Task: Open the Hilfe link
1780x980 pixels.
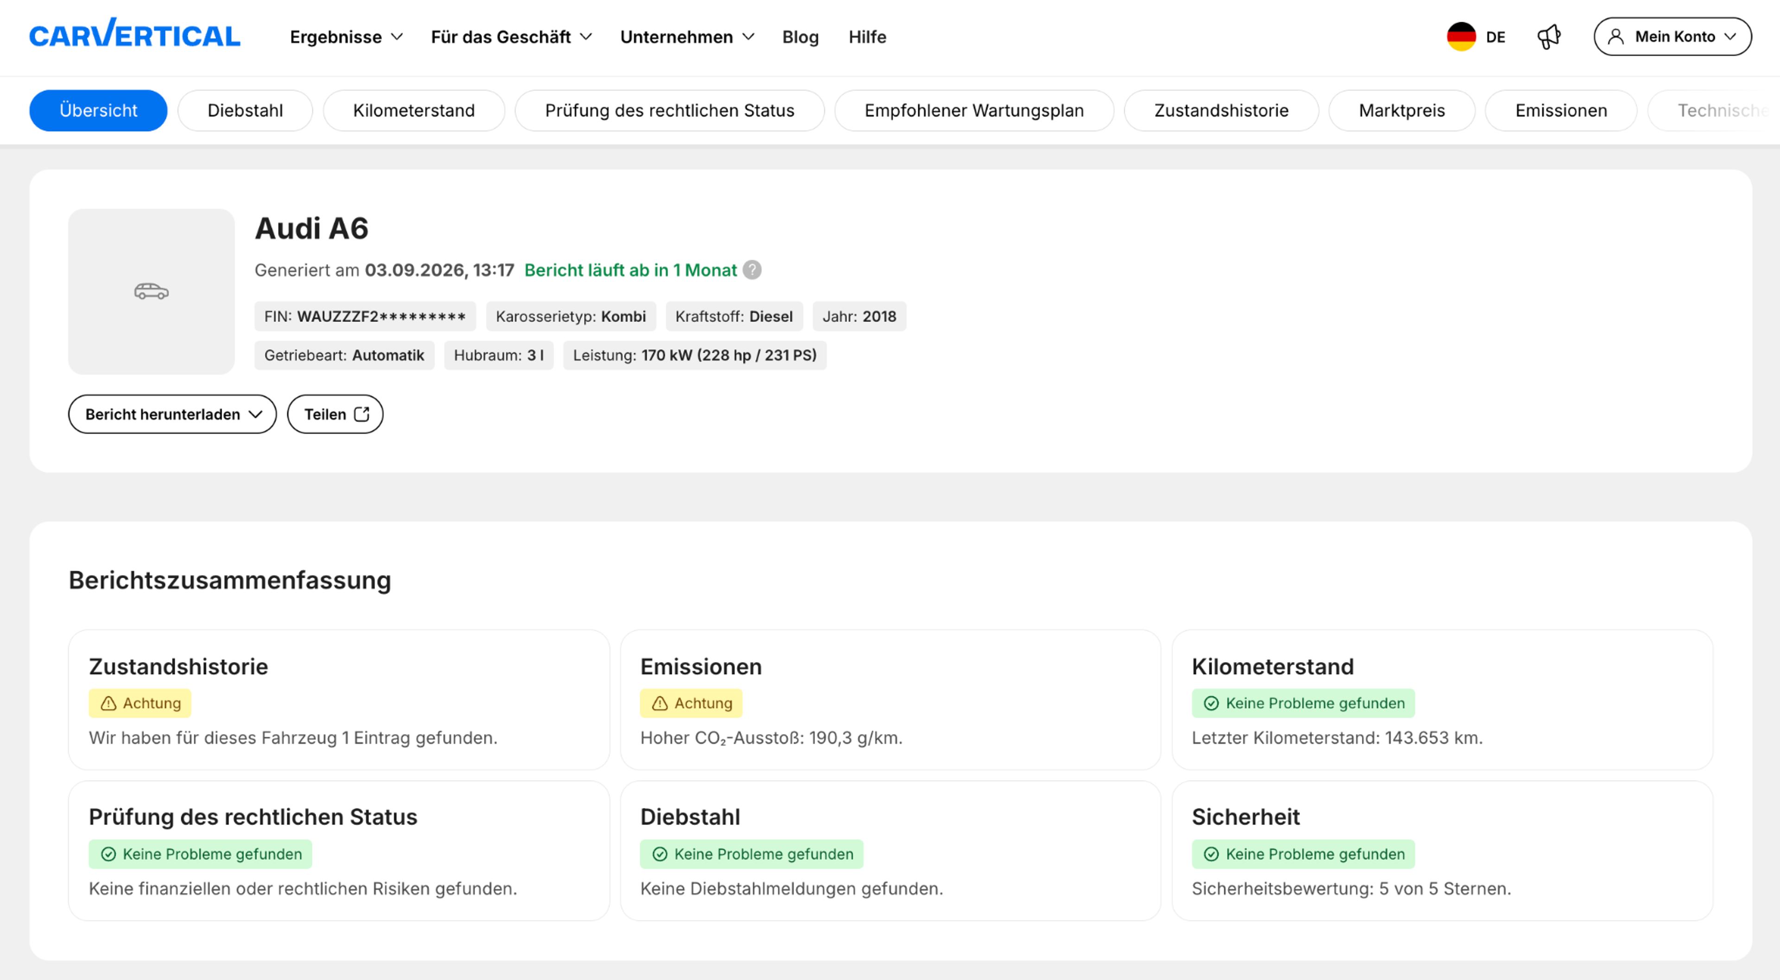Action: coord(867,37)
